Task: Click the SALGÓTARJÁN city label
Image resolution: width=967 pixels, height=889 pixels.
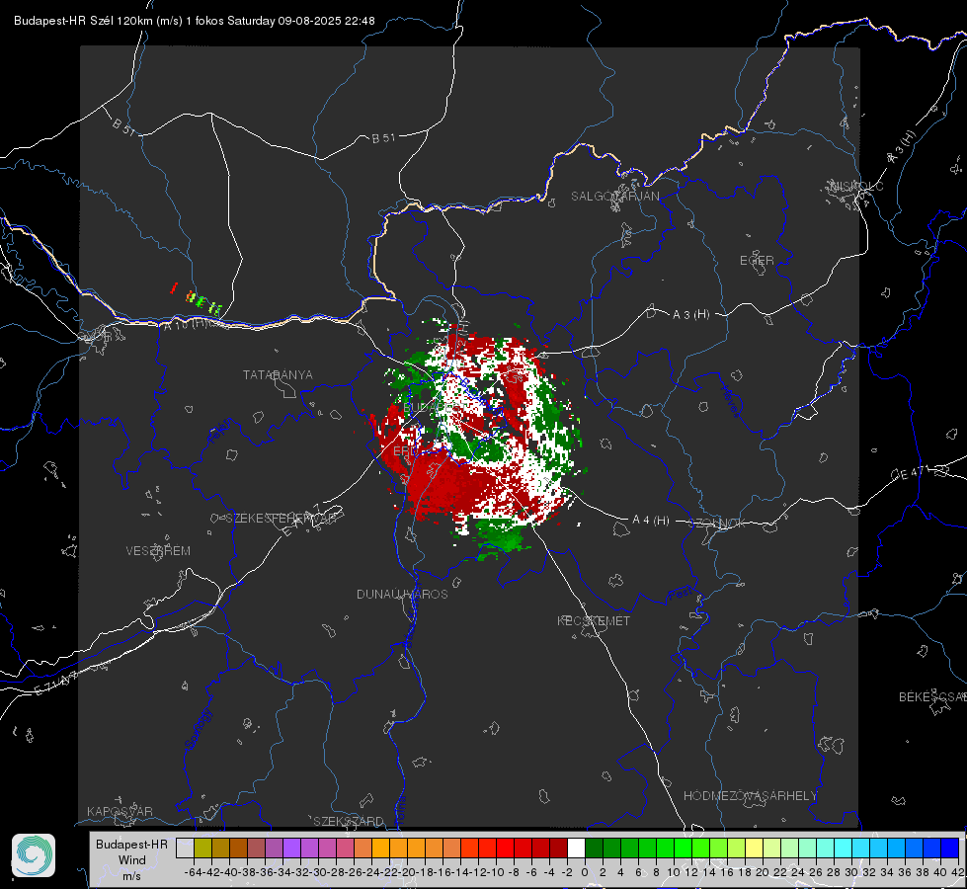Action: coord(614,197)
